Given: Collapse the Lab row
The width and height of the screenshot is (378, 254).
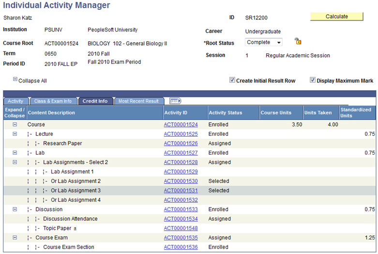Looking at the screenshot, I should [15, 153].
